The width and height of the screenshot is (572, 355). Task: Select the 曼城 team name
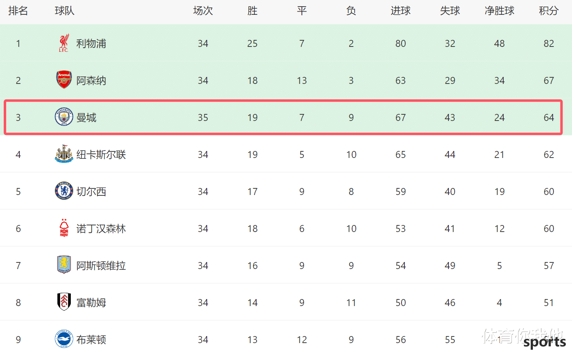(86, 118)
